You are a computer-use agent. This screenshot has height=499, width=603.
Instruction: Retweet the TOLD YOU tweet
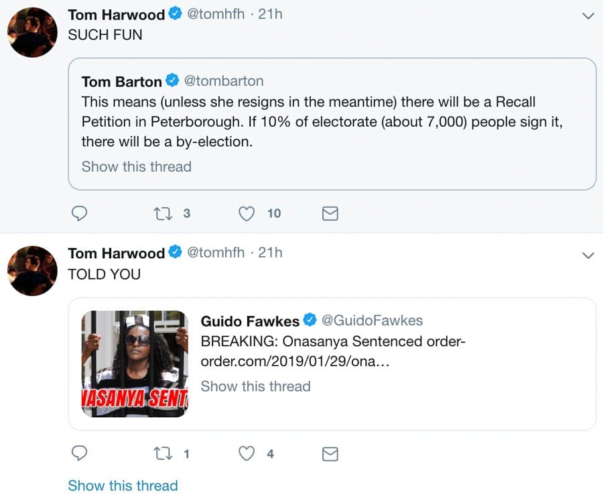pos(162,454)
